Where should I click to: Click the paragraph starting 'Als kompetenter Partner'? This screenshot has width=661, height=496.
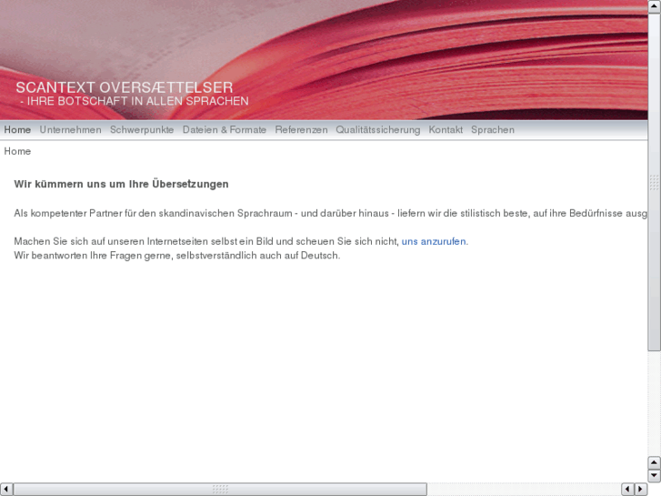(331, 213)
